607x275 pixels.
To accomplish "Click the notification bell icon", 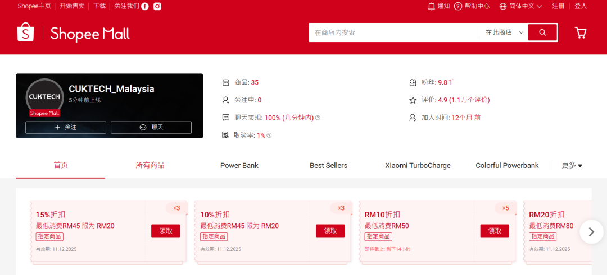I will point(432,6).
